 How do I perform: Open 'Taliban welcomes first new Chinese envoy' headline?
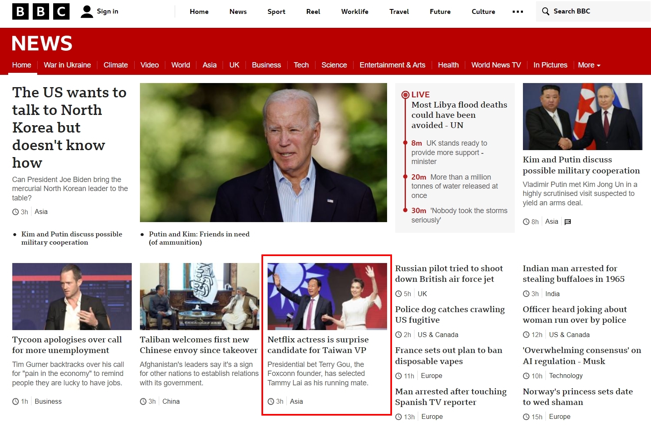pos(198,345)
